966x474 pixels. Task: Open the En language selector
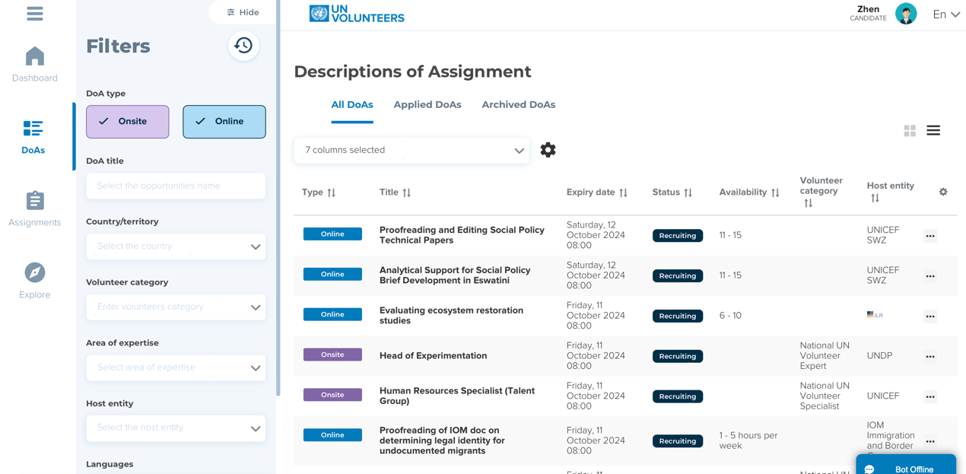coord(945,14)
